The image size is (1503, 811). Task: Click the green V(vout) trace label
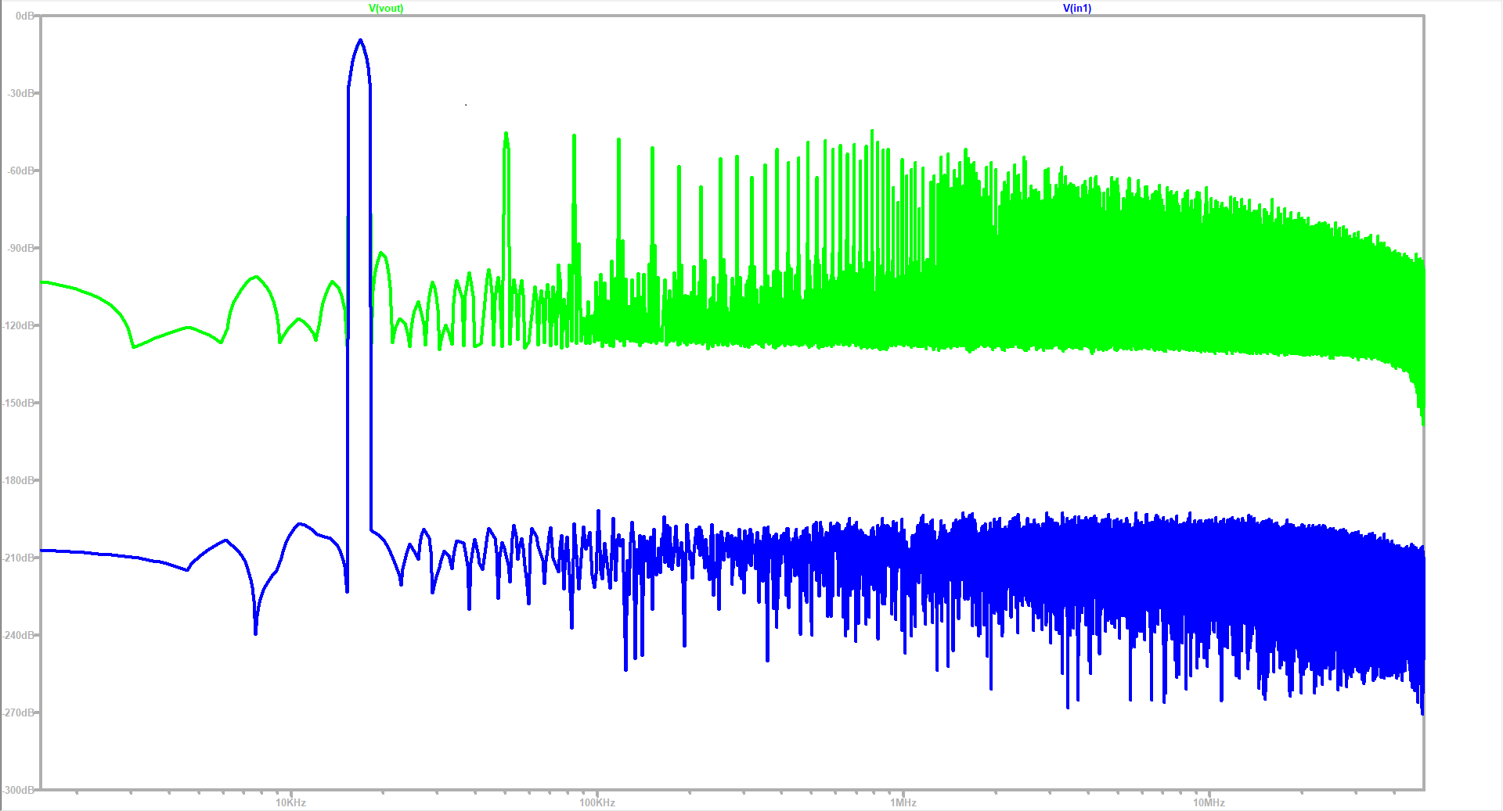[x=386, y=9]
